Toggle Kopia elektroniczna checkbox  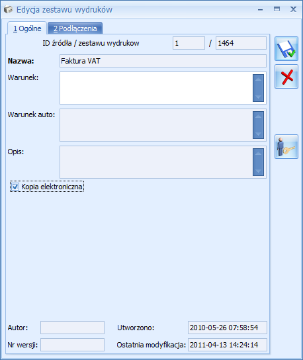pos(15,187)
